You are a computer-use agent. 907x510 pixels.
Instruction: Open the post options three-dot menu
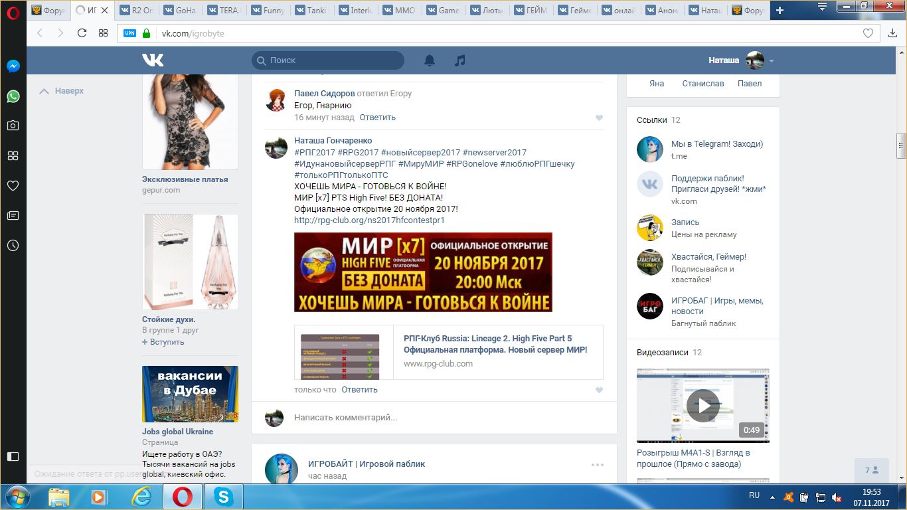click(598, 465)
